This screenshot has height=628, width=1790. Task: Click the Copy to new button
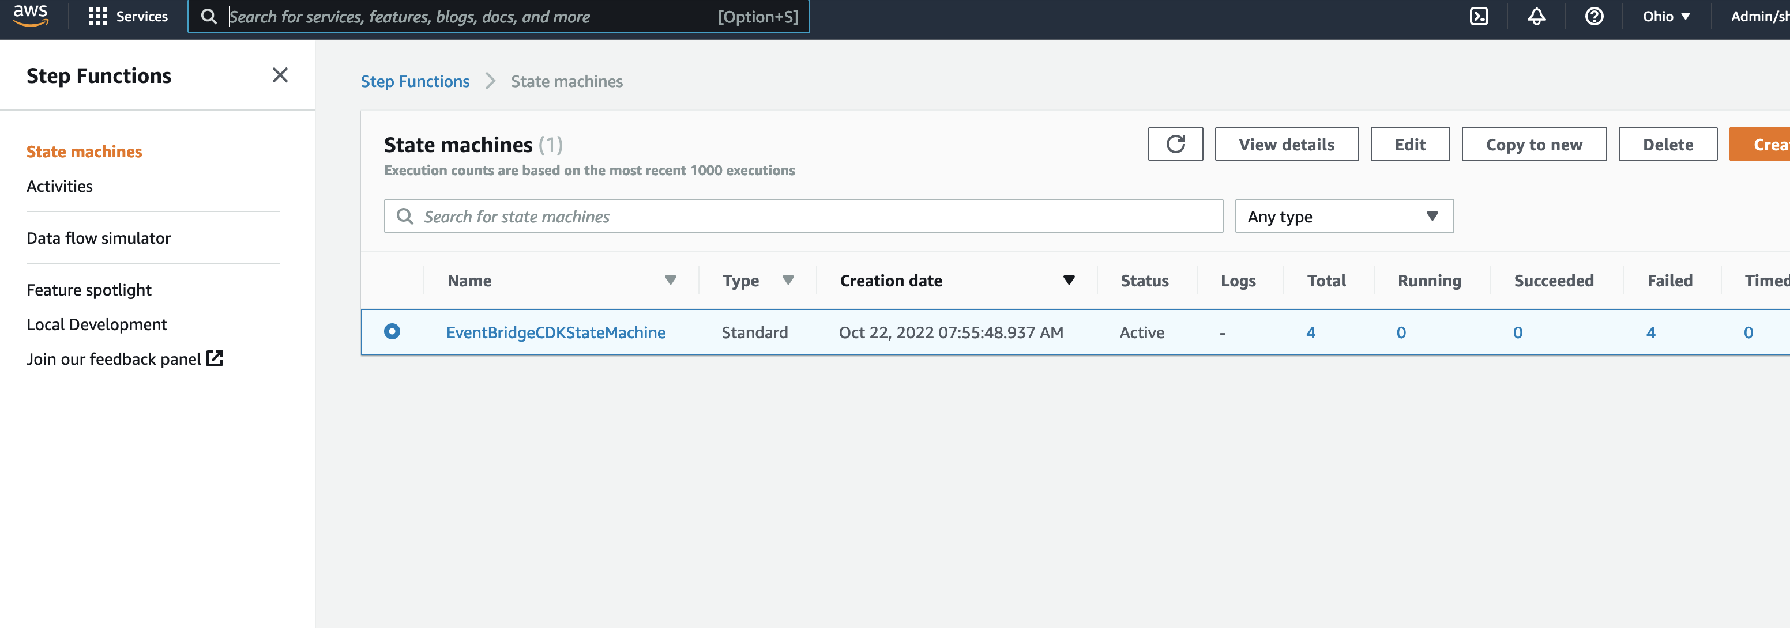pyautogui.click(x=1533, y=145)
